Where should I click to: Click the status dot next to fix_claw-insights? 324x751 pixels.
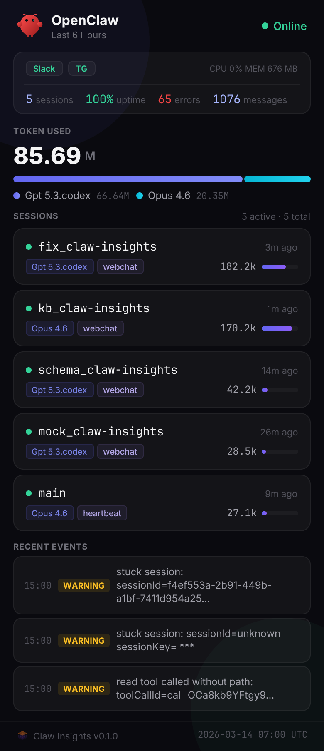pyautogui.click(x=28, y=246)
